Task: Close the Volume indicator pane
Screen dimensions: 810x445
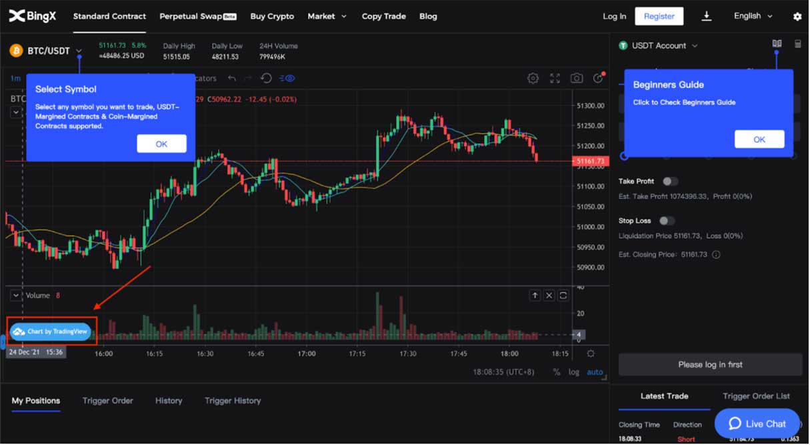Action: tap(549, 296)
